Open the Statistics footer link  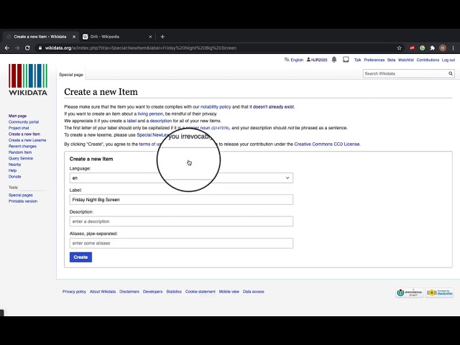[x=174, y=292]
